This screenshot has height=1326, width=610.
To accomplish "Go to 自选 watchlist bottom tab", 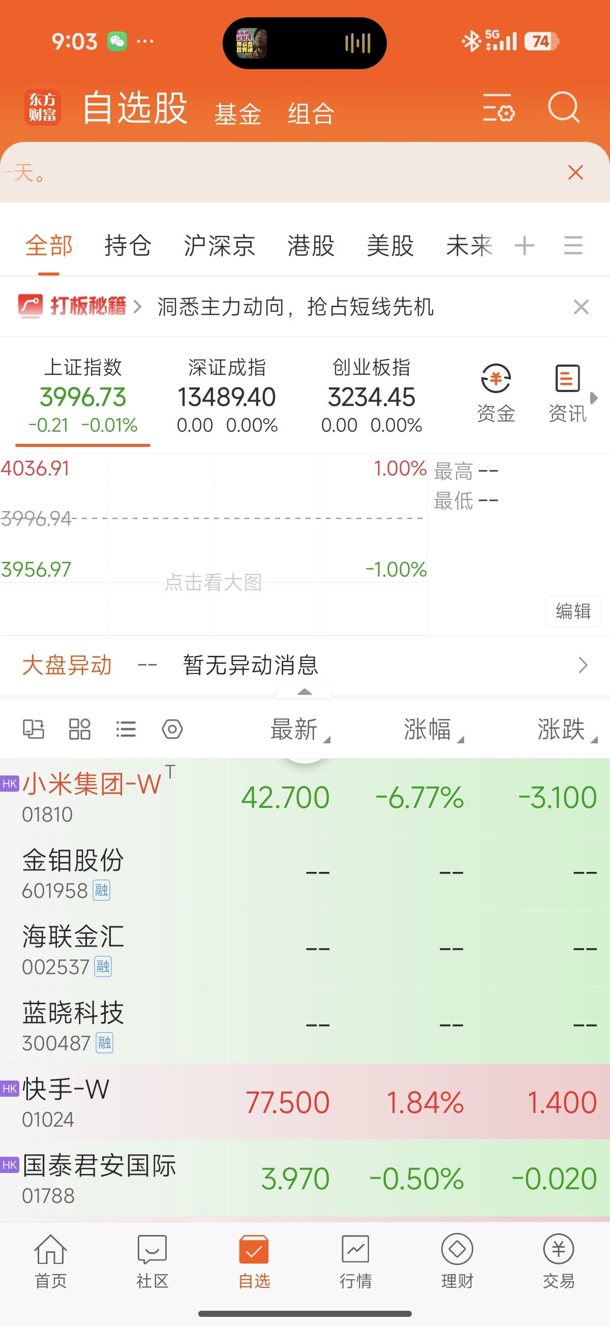I will pyautogui.click(x=254, y=1261).
